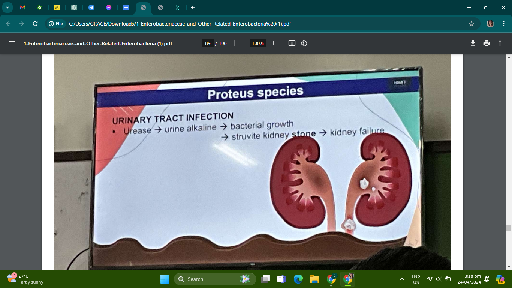Screen dimensions: 512x288
Task: Reload the PDF page
Action: [35, 24]
